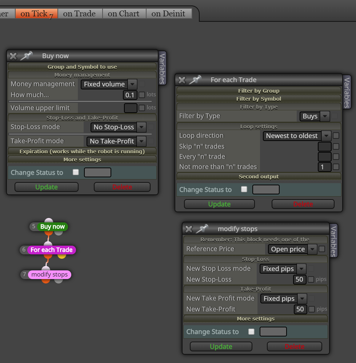Click Delete in the Buy now panel
356x363 pixels.
122,187
